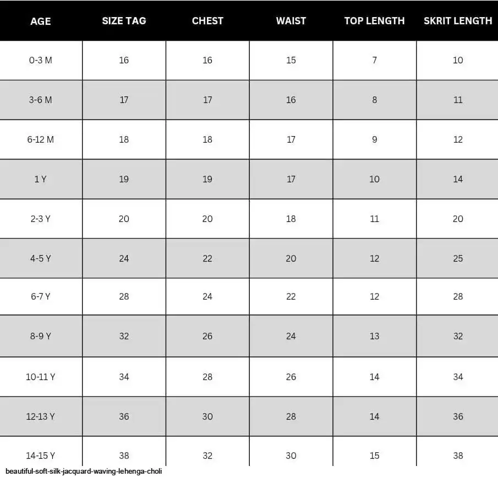
Task: Click size tag 24 in 4-5 Y row
Action: pos(124,258)
